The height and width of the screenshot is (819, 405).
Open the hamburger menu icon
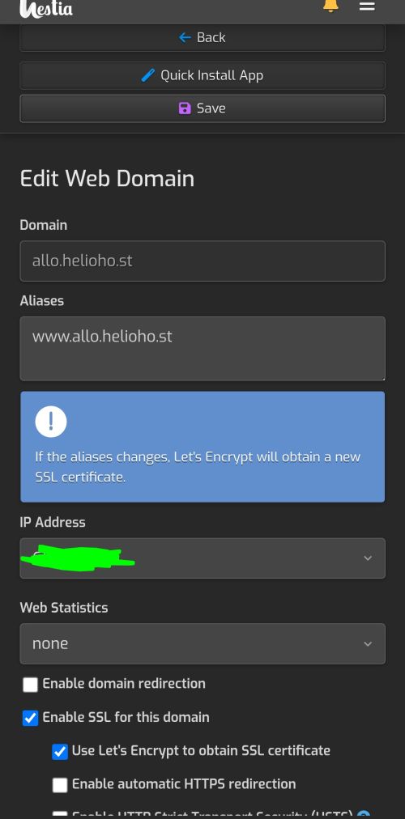click(x=367, y=6)
